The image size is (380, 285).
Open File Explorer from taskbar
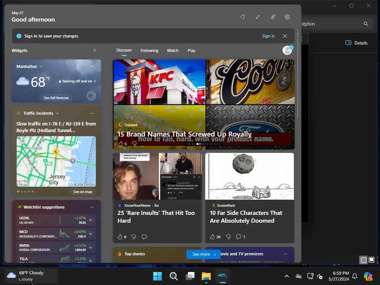[206, 276]
